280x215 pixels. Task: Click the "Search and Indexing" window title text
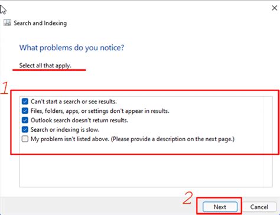(40, 23)
